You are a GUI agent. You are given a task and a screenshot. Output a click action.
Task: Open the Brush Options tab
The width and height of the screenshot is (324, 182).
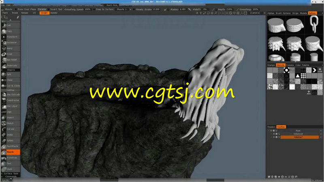pos(283,13)
